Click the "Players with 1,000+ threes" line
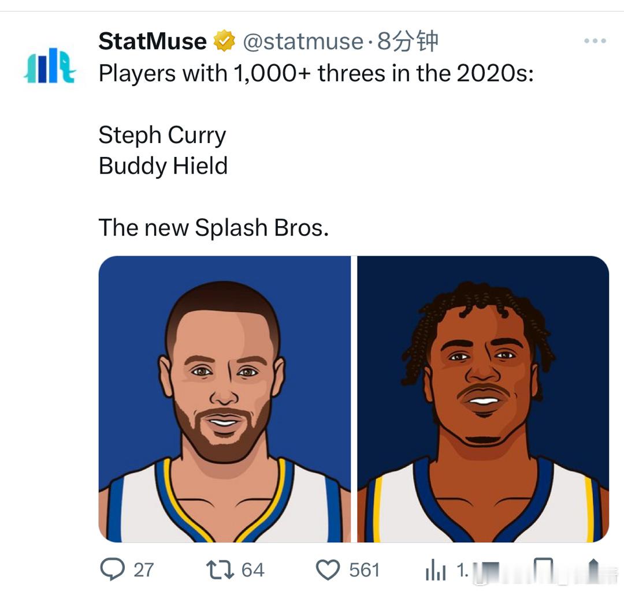 [316, 73]
